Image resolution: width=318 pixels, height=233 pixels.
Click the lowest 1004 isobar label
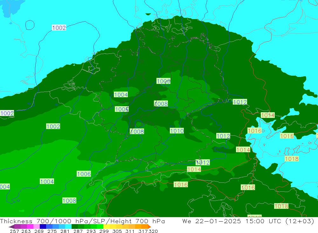(5, 187)
